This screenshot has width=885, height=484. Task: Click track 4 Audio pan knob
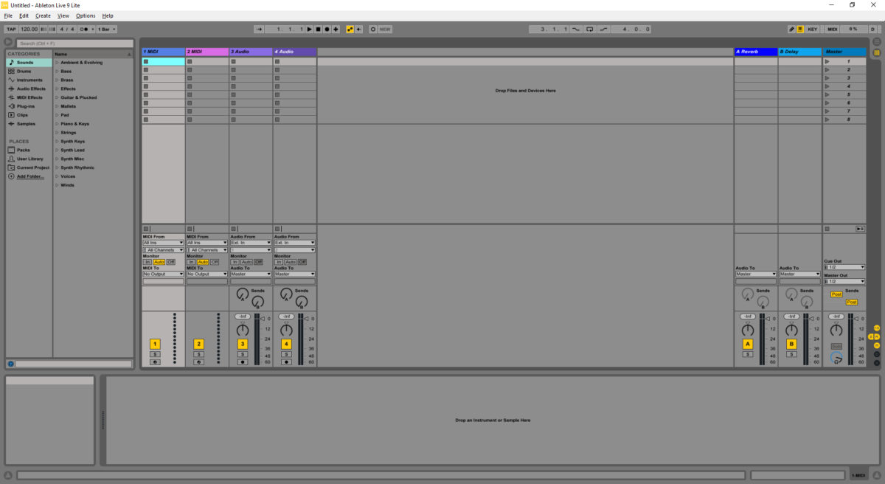click(286, 330)
